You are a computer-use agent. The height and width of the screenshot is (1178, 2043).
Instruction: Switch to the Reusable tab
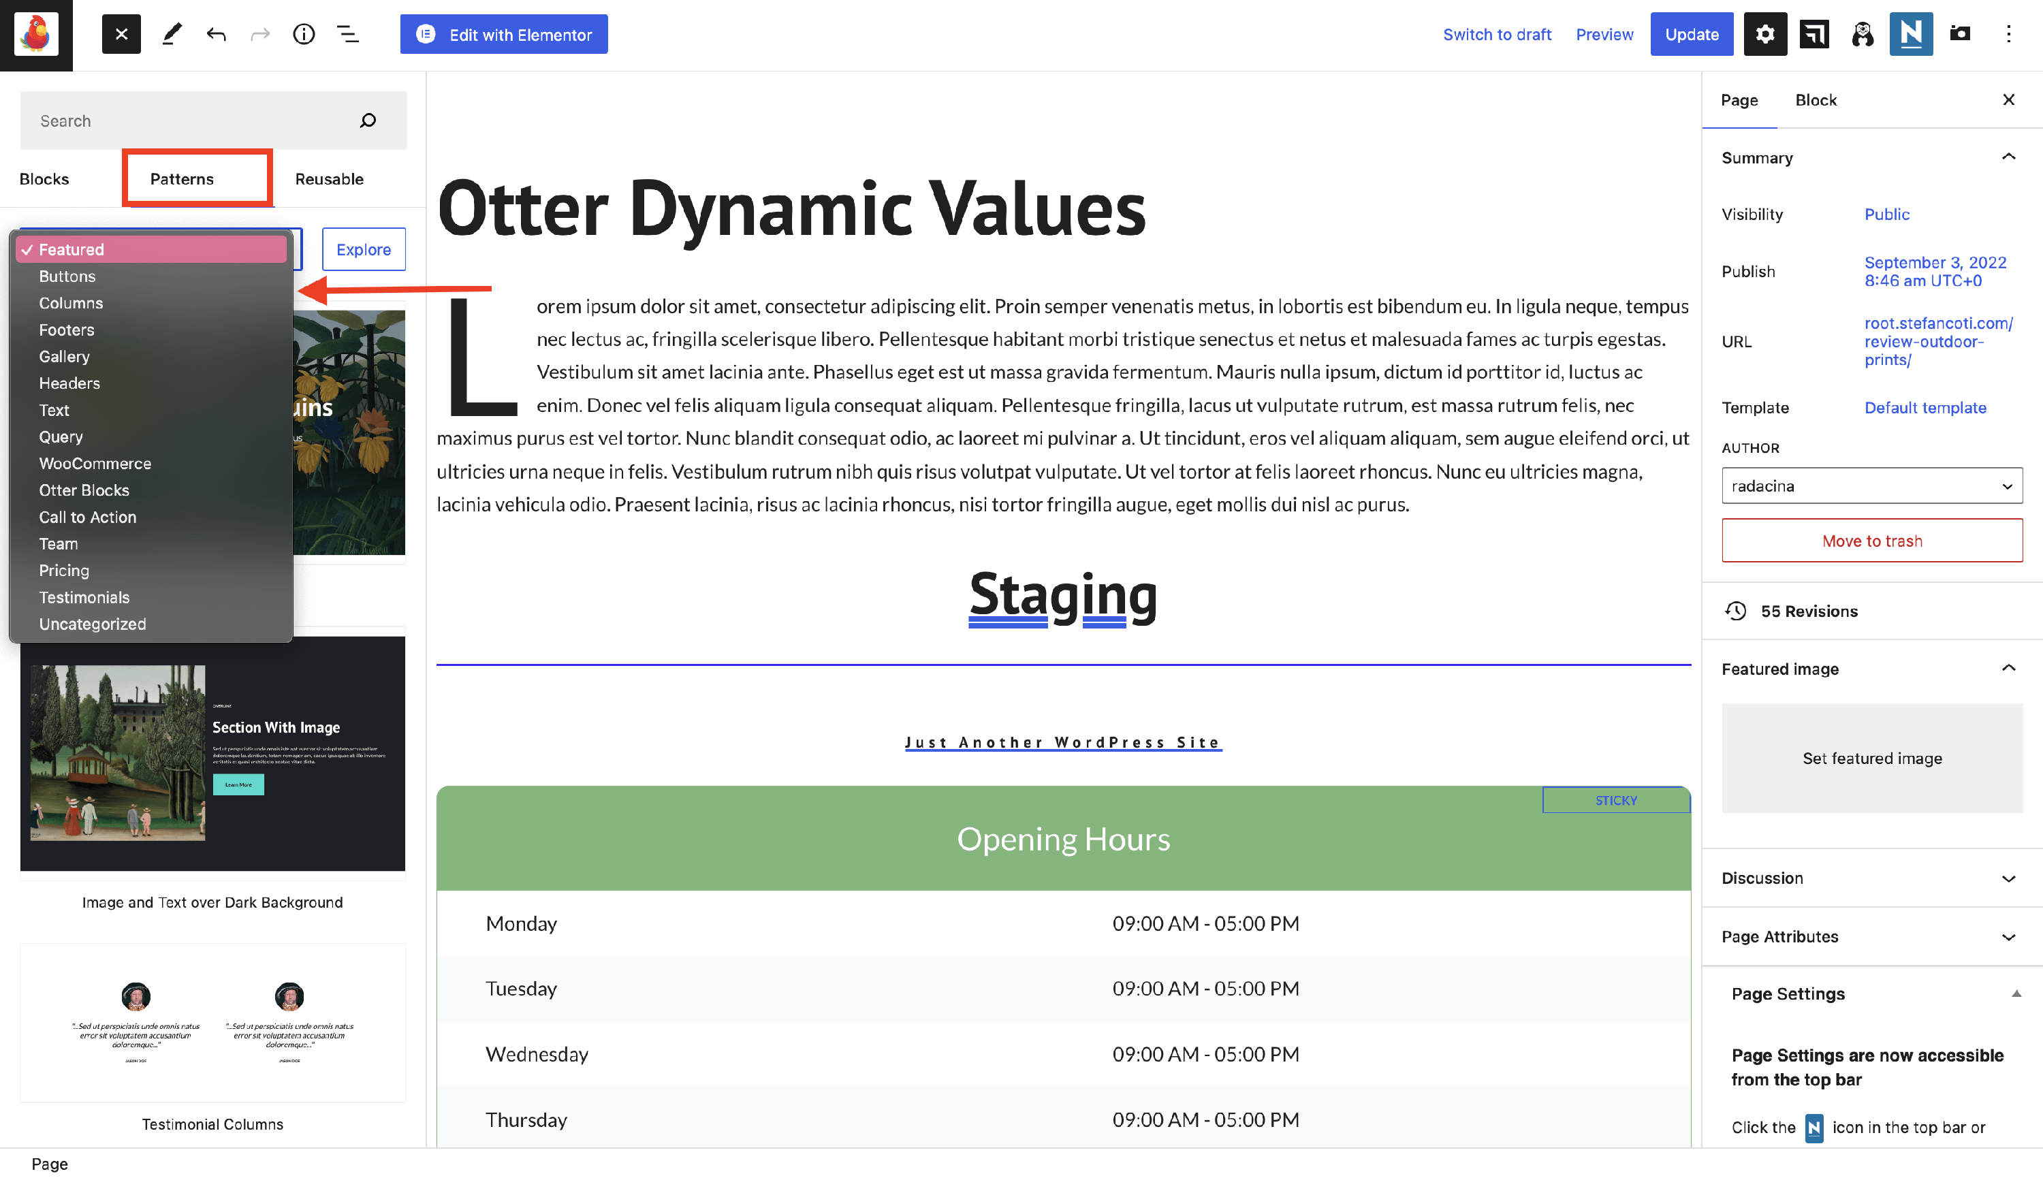point(328,179)
